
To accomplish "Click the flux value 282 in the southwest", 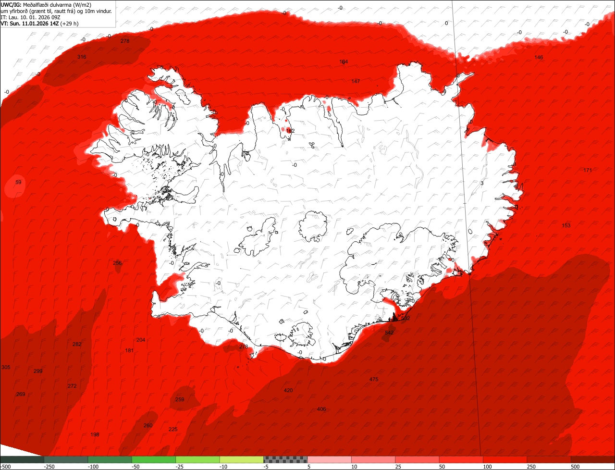I will (x=77, y=344).
